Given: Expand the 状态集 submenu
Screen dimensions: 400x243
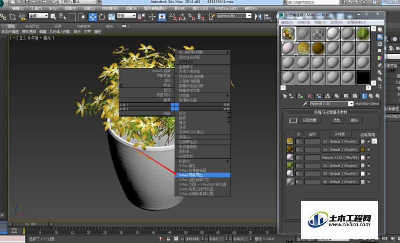Looking at the screenshot, I should pyautogui.click(x=202, y=95).
